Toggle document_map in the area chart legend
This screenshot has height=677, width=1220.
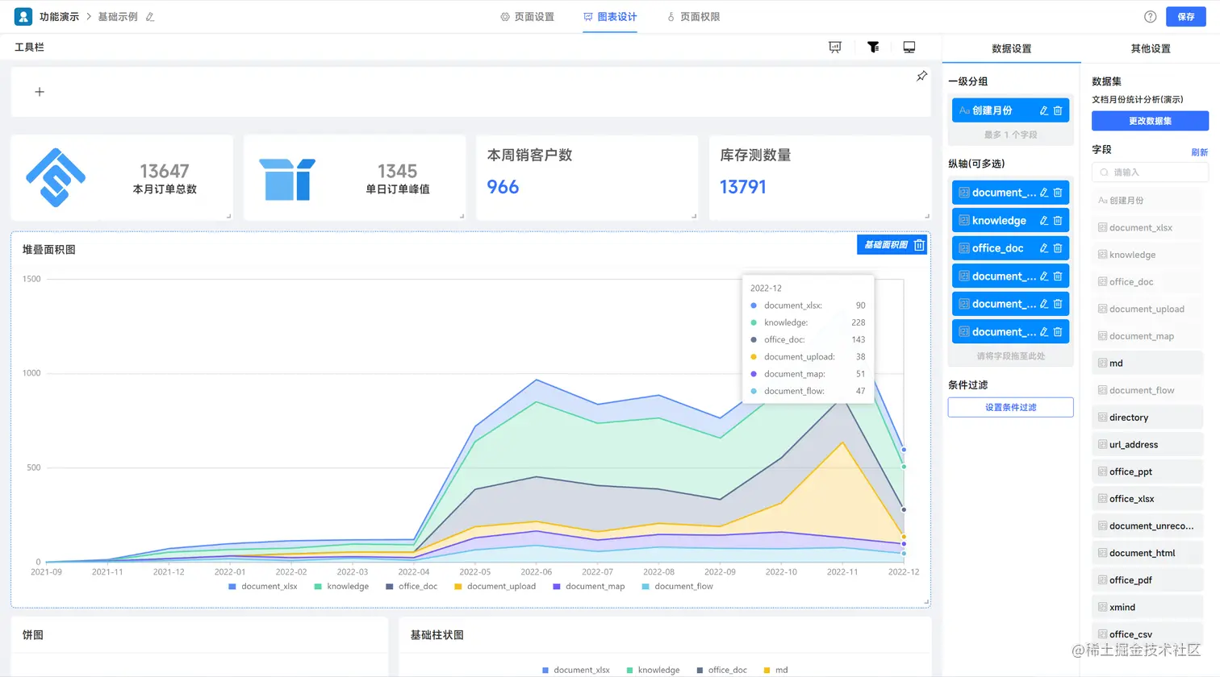588,587
